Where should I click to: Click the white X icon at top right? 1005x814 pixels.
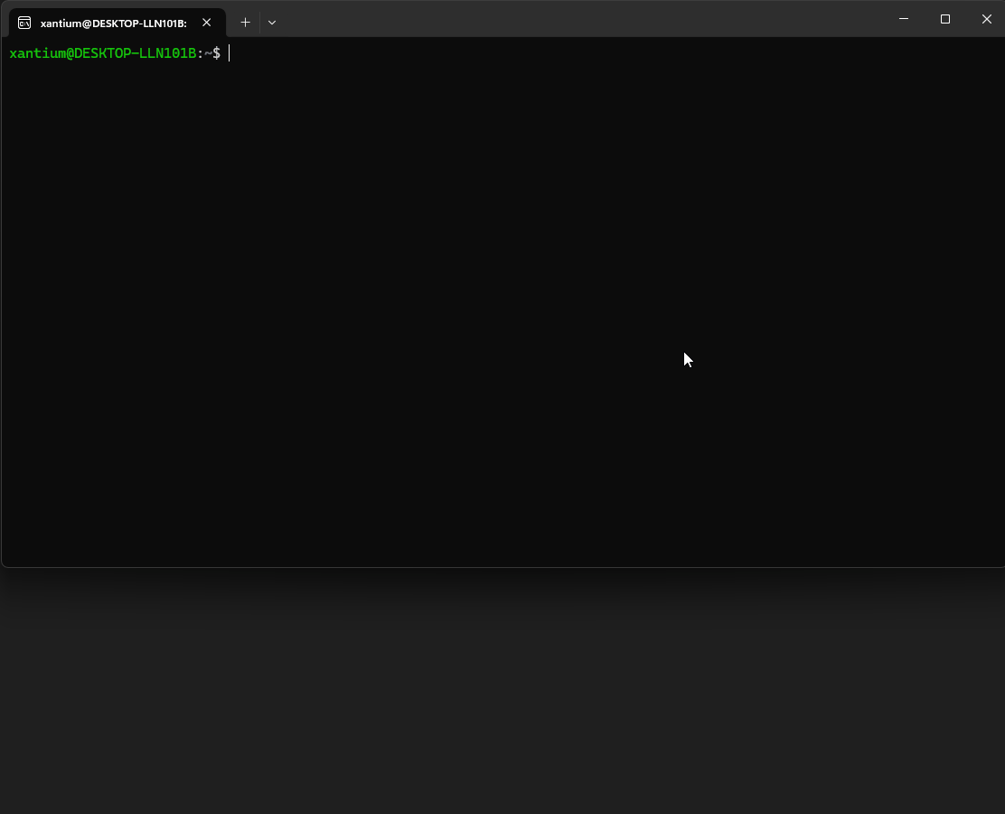pos(987,19)
